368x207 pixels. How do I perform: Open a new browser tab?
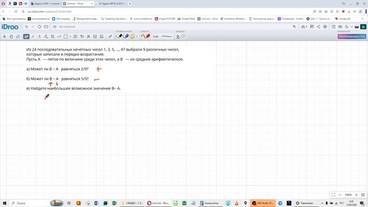tap(130, 3)
